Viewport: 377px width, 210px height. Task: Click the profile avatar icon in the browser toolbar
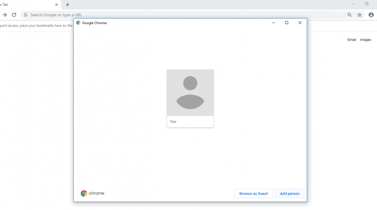371,15
